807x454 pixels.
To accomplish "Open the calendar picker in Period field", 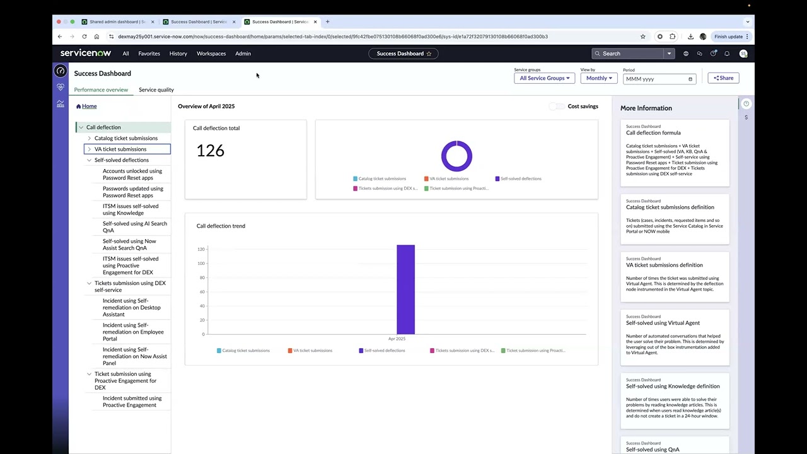I will coord(690,79).
